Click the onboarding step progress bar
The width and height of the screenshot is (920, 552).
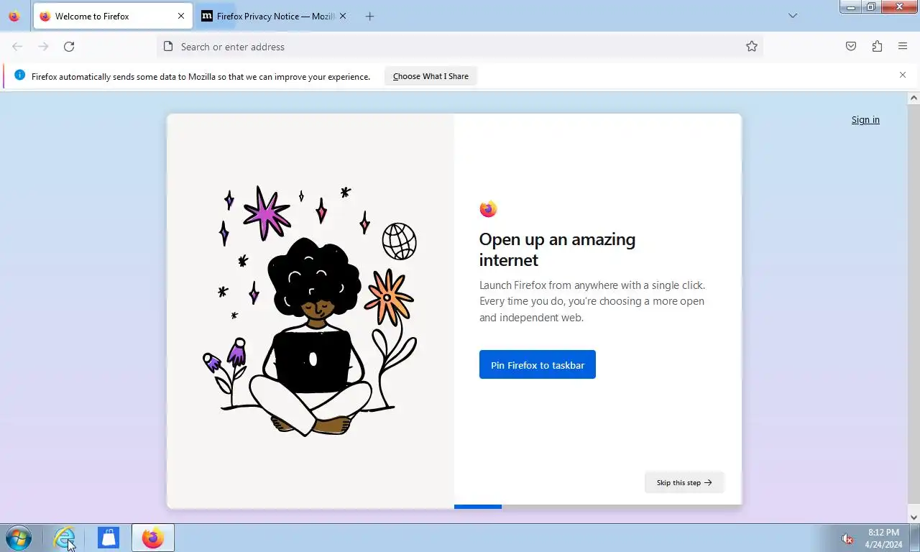[x=598, y=507]
